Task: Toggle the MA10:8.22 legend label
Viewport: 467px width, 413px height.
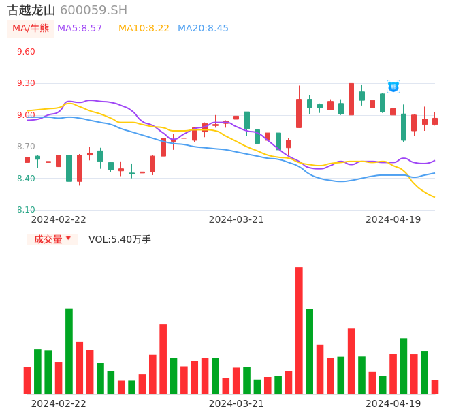Action: coord(144,29)
